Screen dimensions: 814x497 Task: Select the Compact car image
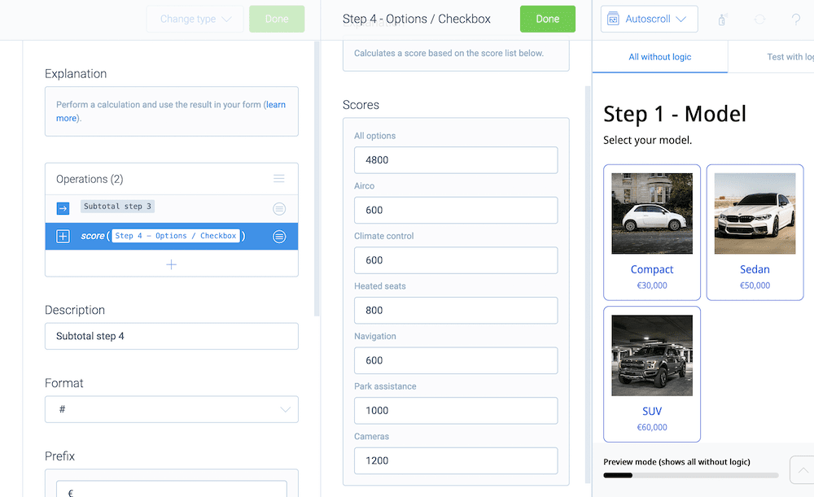coord(652,214)
